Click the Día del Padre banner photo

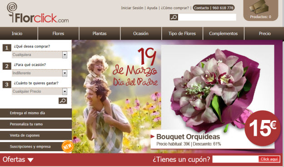pos(116,96)
